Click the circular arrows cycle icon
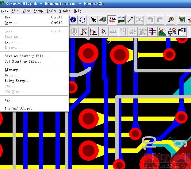This screenshot has height=169, width=191. (82, 20)
